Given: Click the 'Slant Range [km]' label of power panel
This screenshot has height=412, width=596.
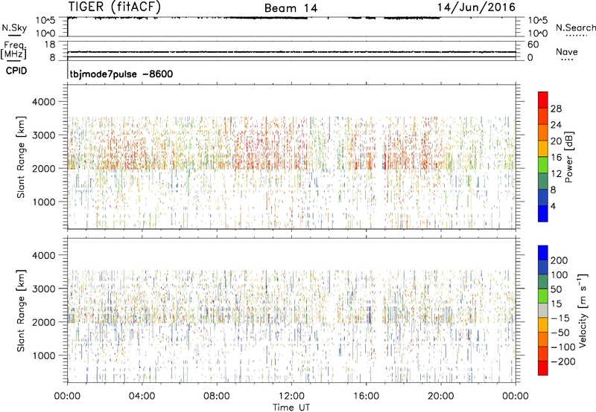Looking at the screenshot, I should point(21,157).
